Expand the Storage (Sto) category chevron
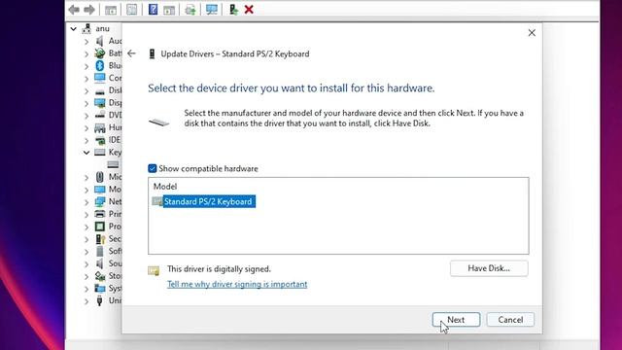Screen dimensions: 622x350 point(86,276)
